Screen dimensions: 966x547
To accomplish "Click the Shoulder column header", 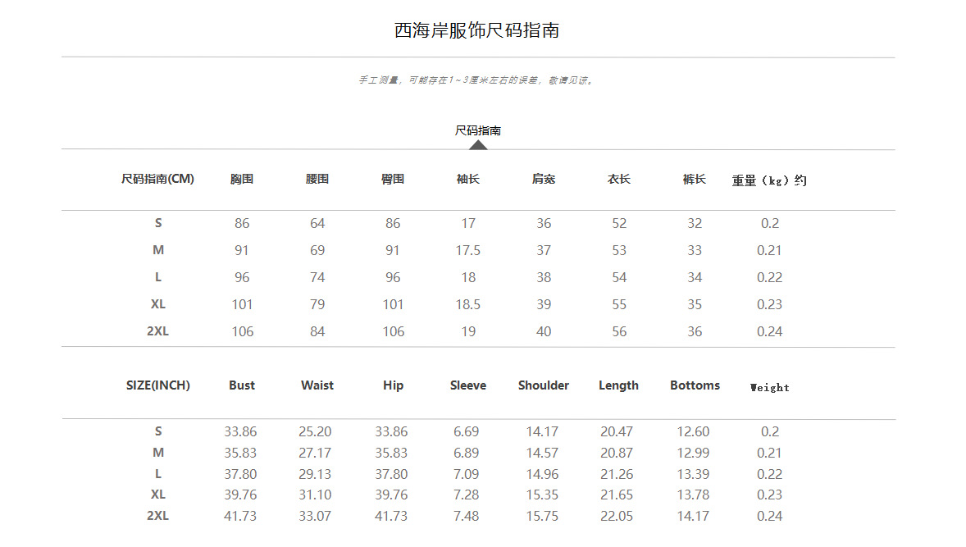I will [544, 385].
